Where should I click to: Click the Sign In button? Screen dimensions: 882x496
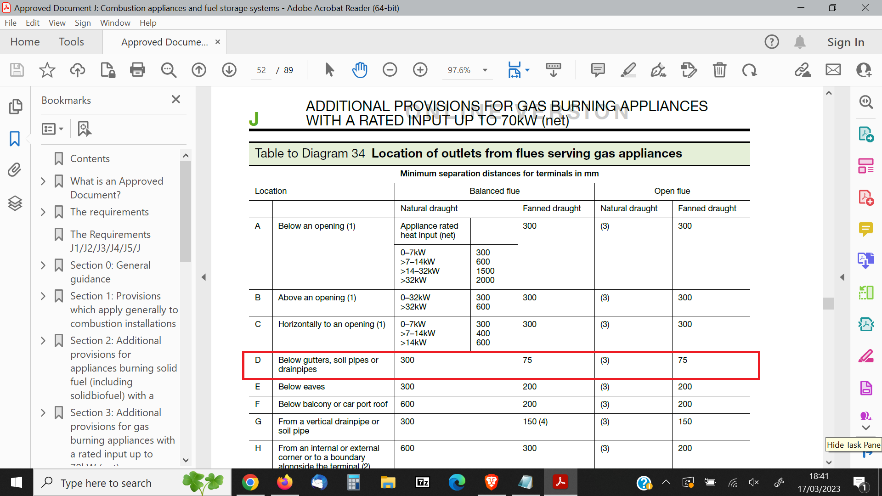tap(846, 42)
